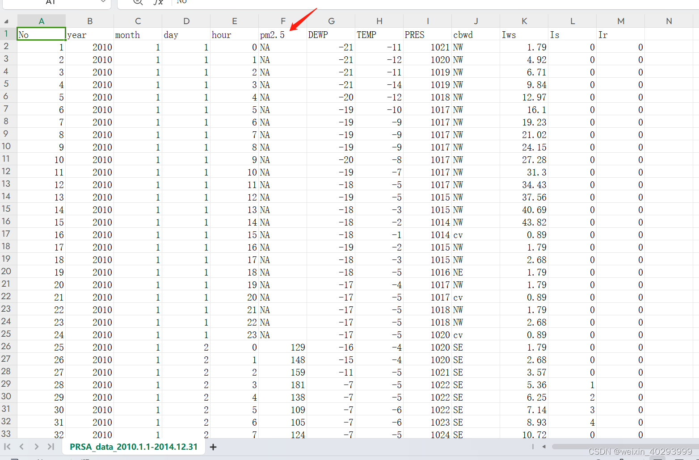The width and height of the screenshot is (699, 460).
Task: Click the 'cbwd' header cell
Action: pyautogui.click(x=476, y=34)
